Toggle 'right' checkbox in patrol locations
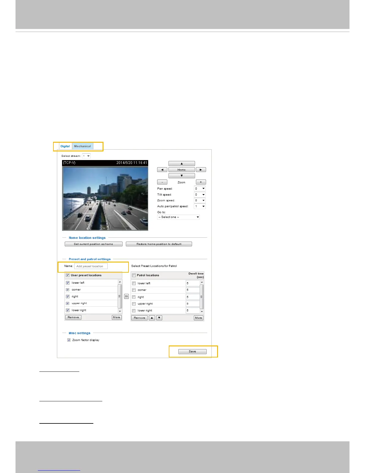365x473 pixels. 134,297
